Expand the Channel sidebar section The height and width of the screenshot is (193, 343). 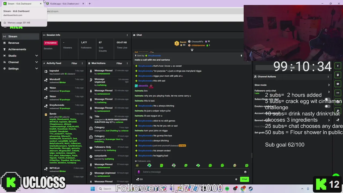click(x=36, y=62)
